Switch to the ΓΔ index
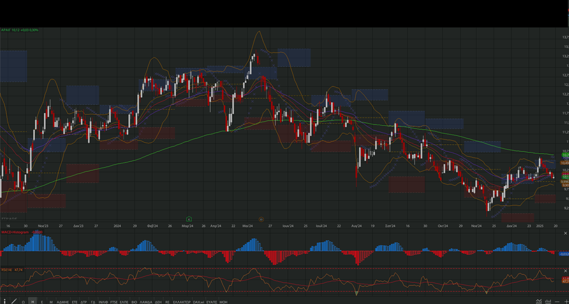Image resolution: width=569 pixels, height=304 pixels. (x=93, y=302)
